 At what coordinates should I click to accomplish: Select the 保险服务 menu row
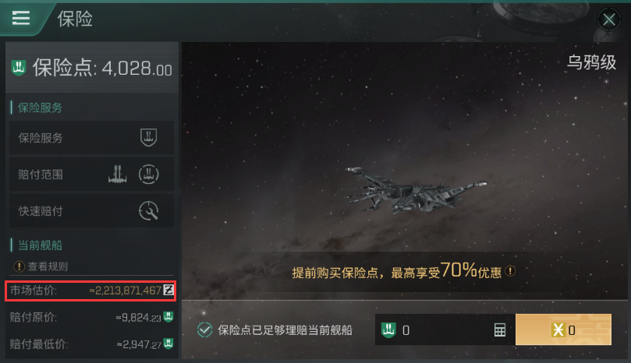point(92,138)
